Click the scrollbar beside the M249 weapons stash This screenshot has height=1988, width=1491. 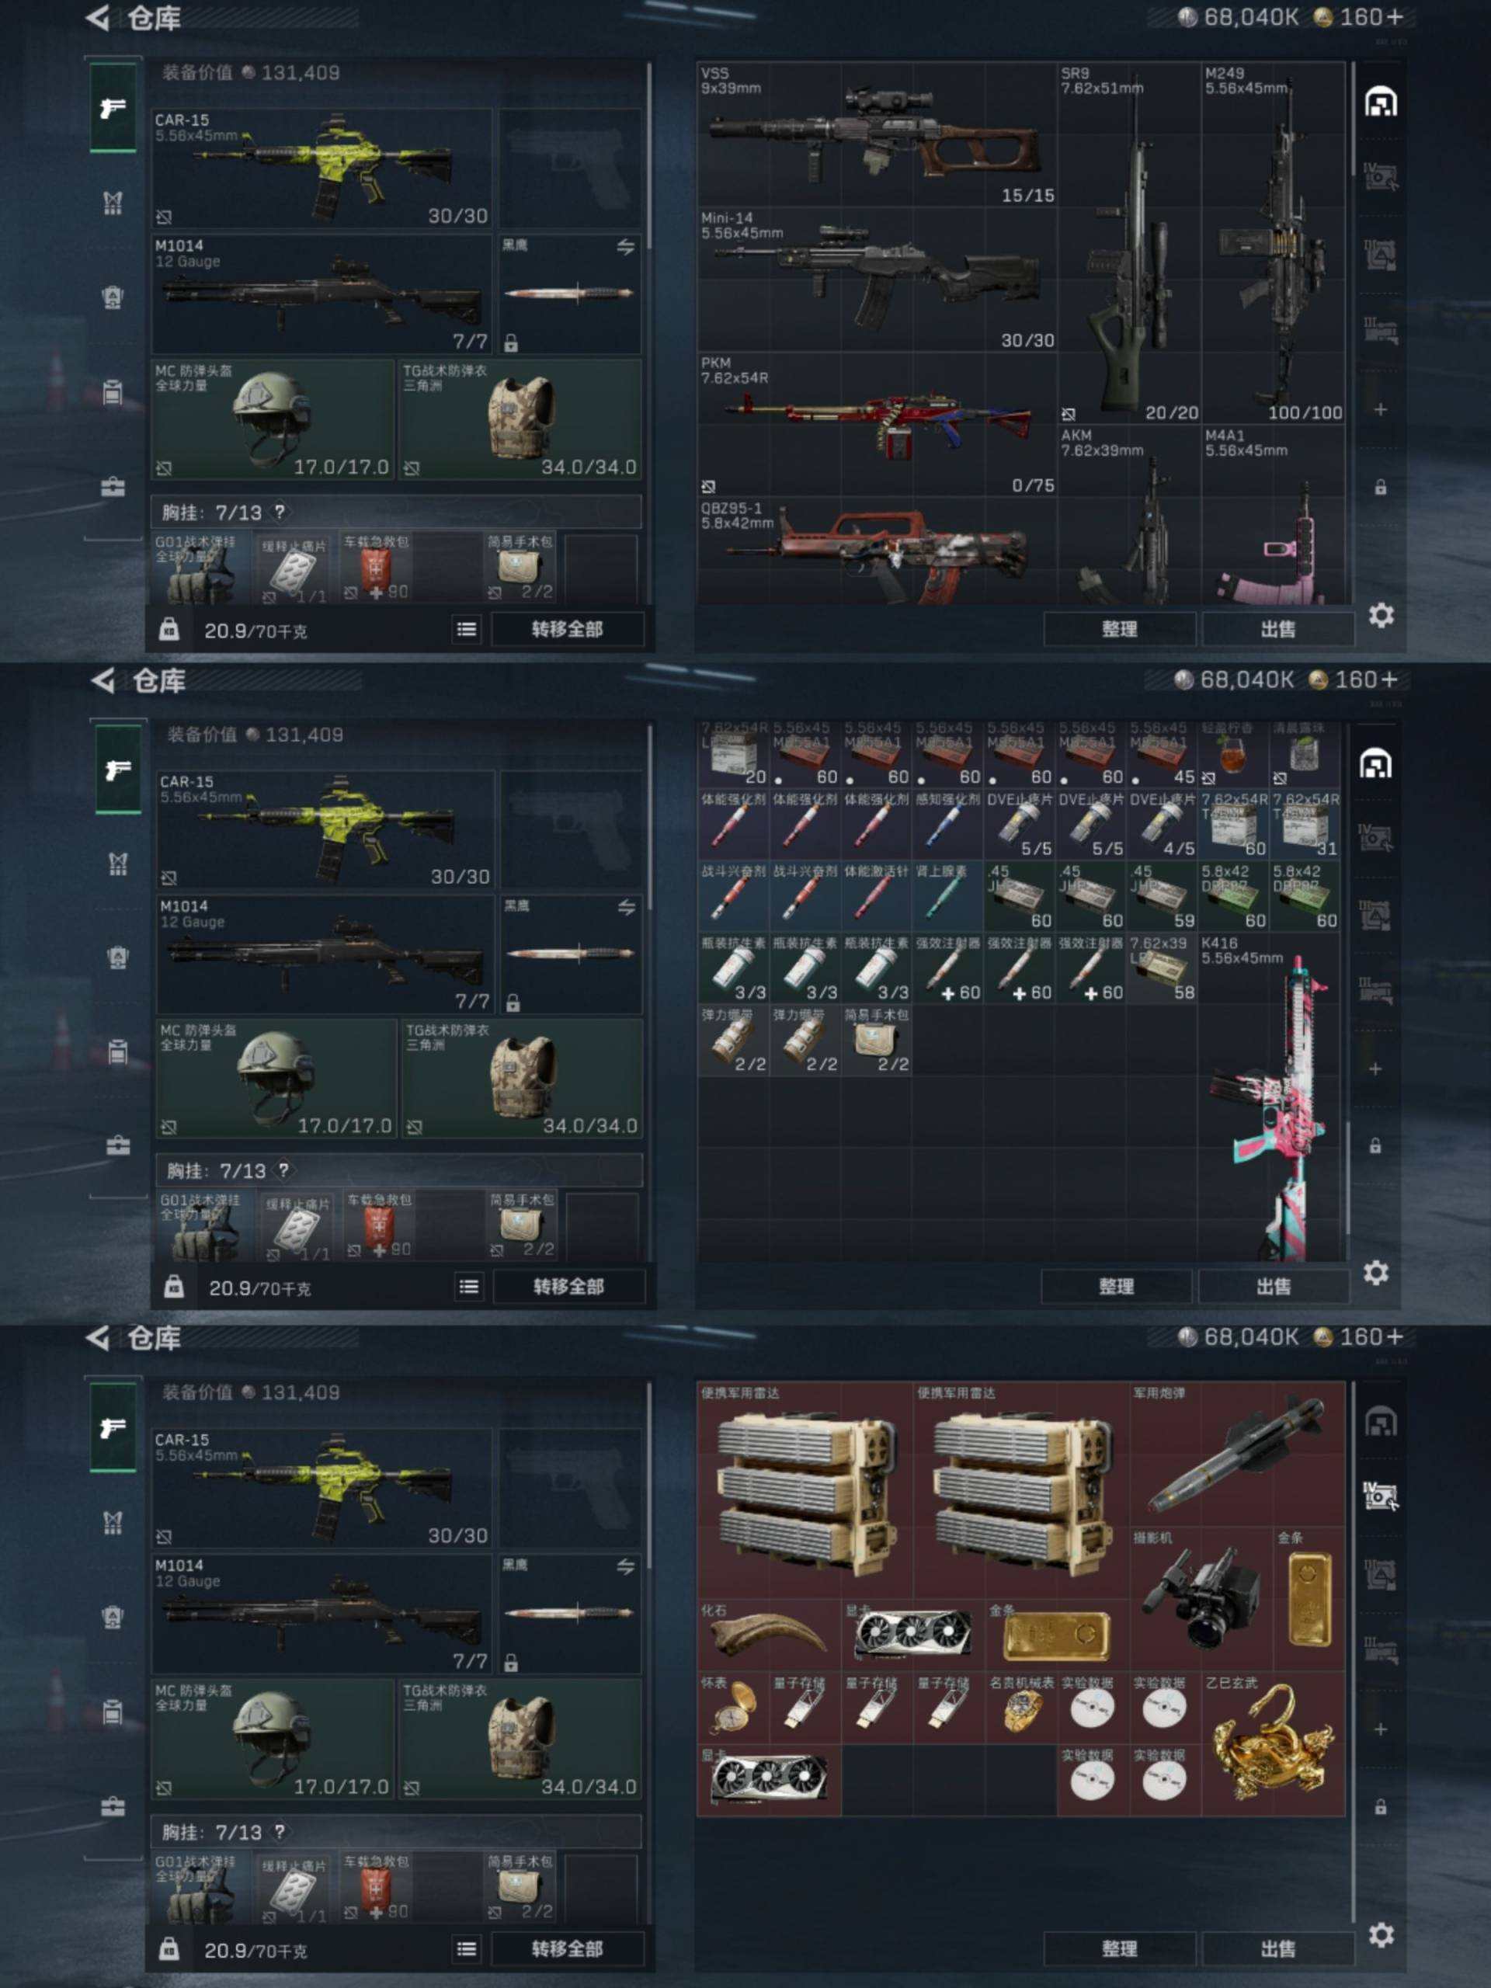coord(1352,119)
